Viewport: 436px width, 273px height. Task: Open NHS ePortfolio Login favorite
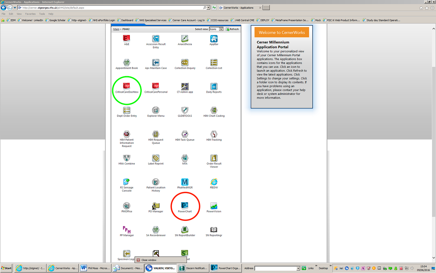click(102, 20)
